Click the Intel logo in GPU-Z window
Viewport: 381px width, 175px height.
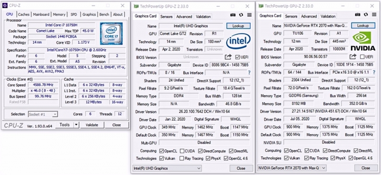(x=238, y=42)
